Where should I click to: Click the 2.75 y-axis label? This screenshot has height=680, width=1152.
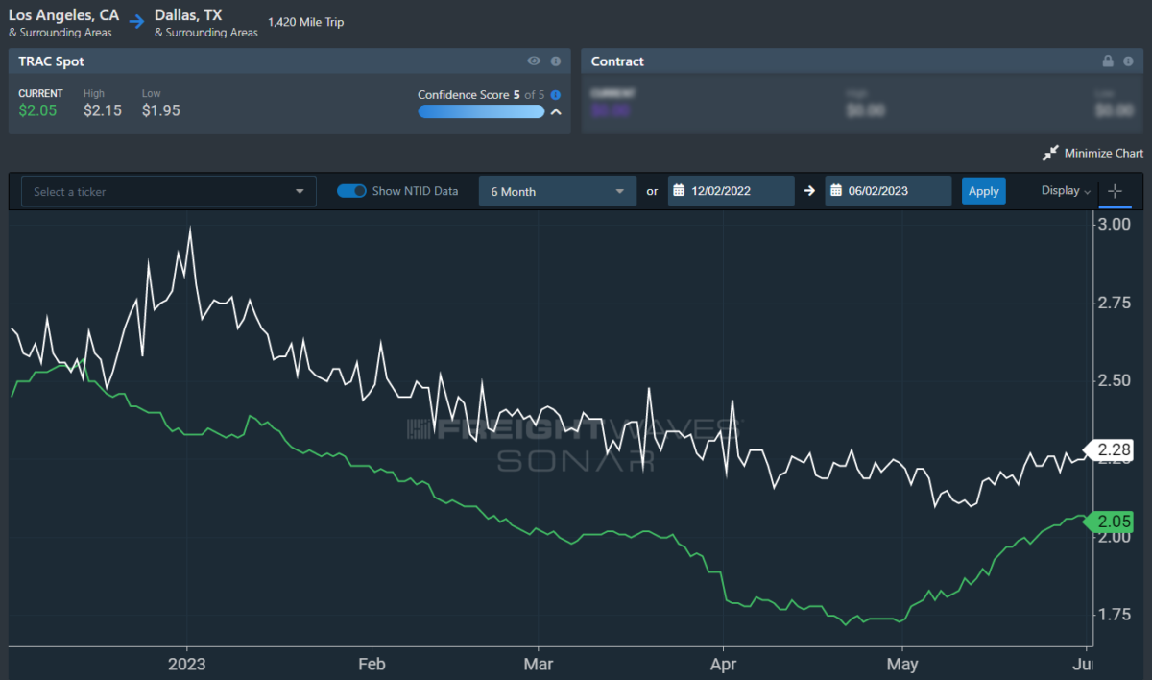(1113, 303)
